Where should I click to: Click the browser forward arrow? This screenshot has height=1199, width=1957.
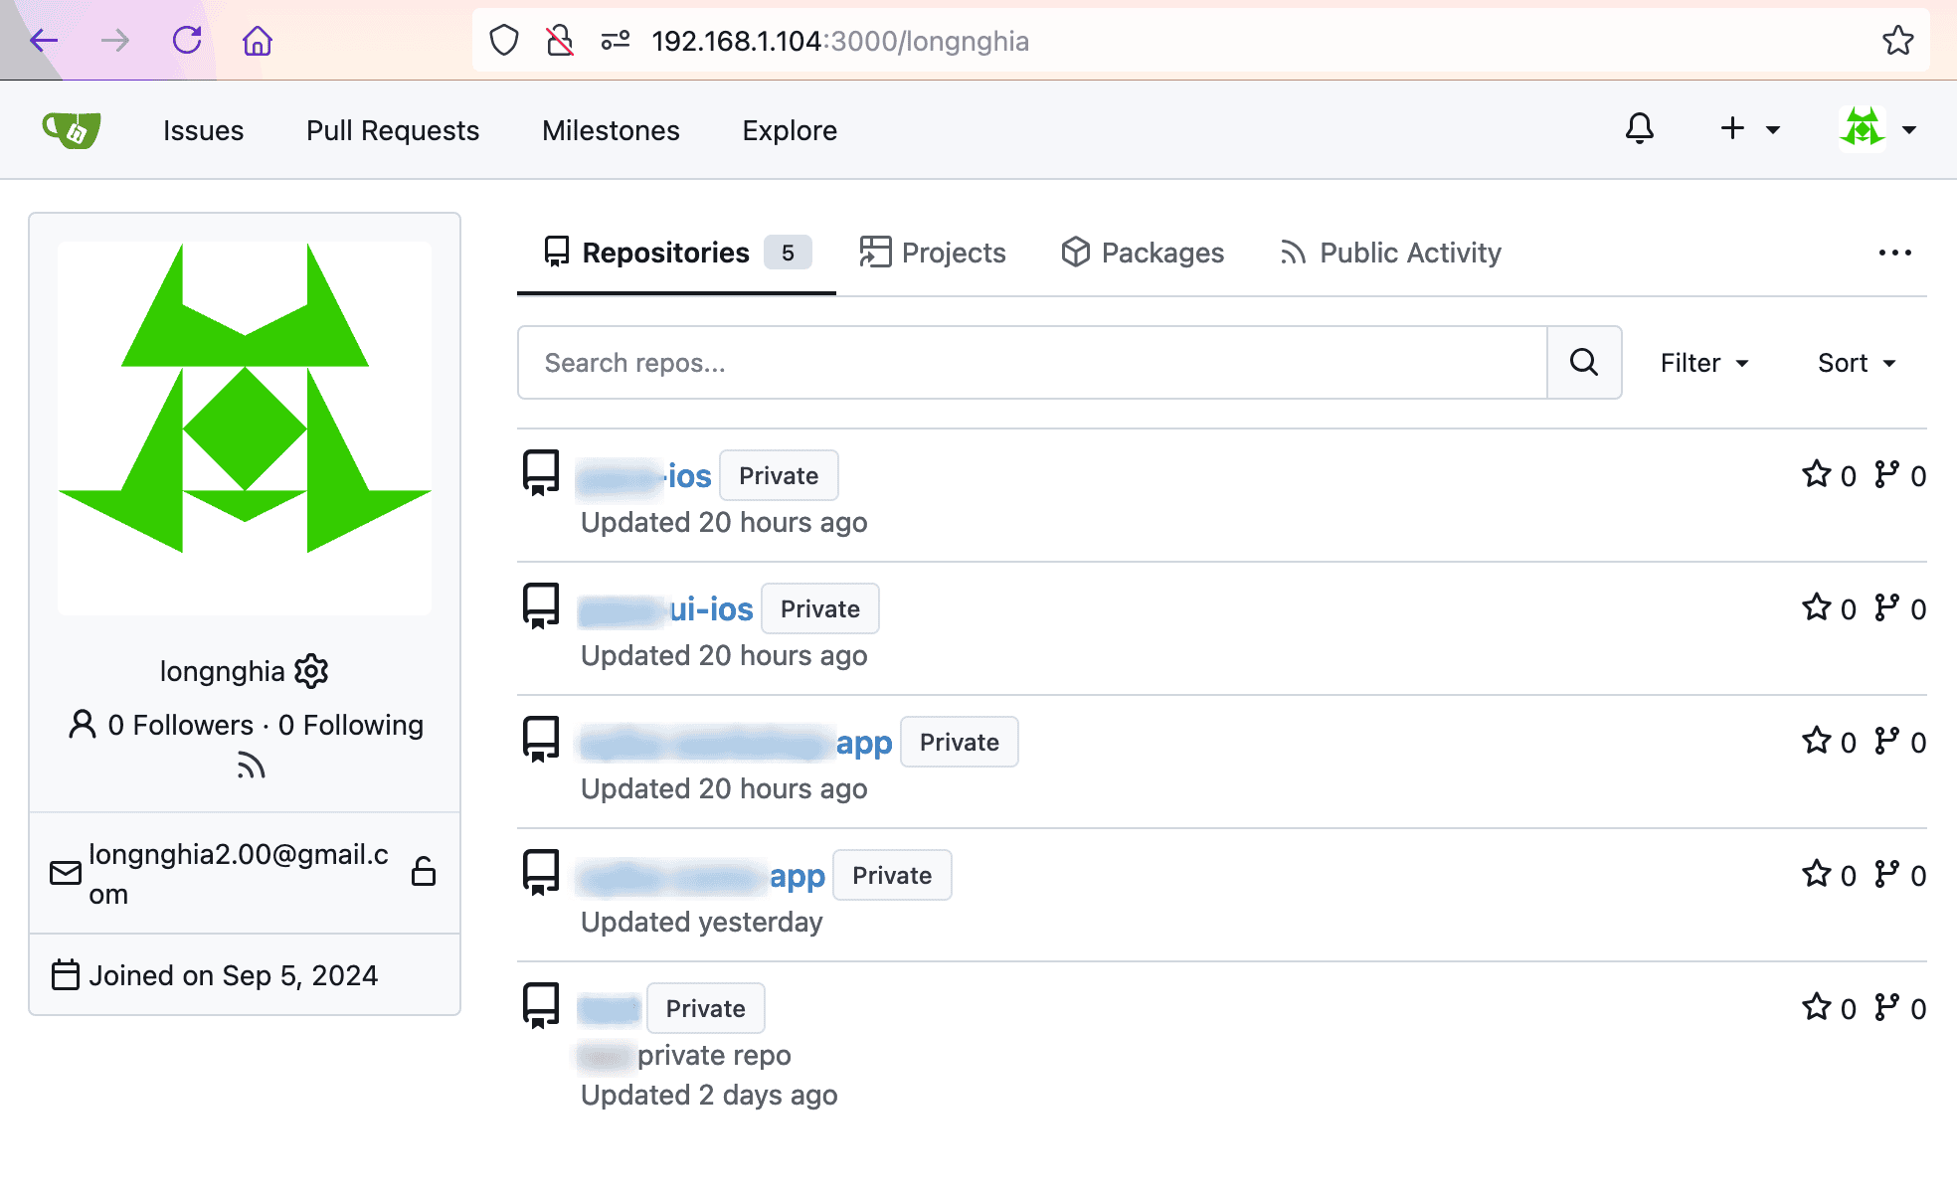pyautogui.click(x=115, y=41)
